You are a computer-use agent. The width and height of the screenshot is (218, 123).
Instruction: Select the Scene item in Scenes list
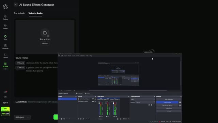(x=67, y=99)
